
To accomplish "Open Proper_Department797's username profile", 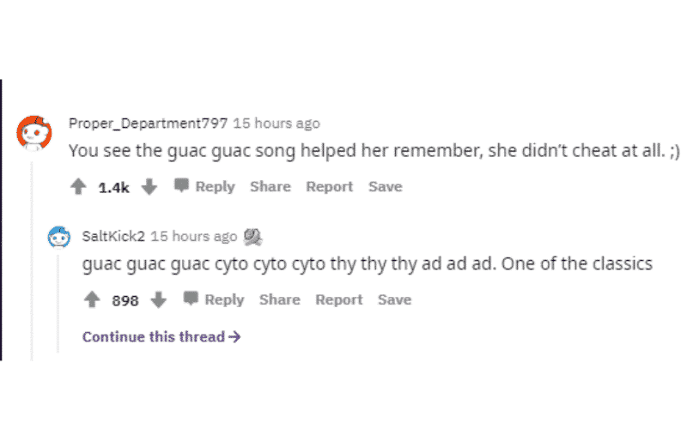I will pyautogui.click(x=148, y=124).
